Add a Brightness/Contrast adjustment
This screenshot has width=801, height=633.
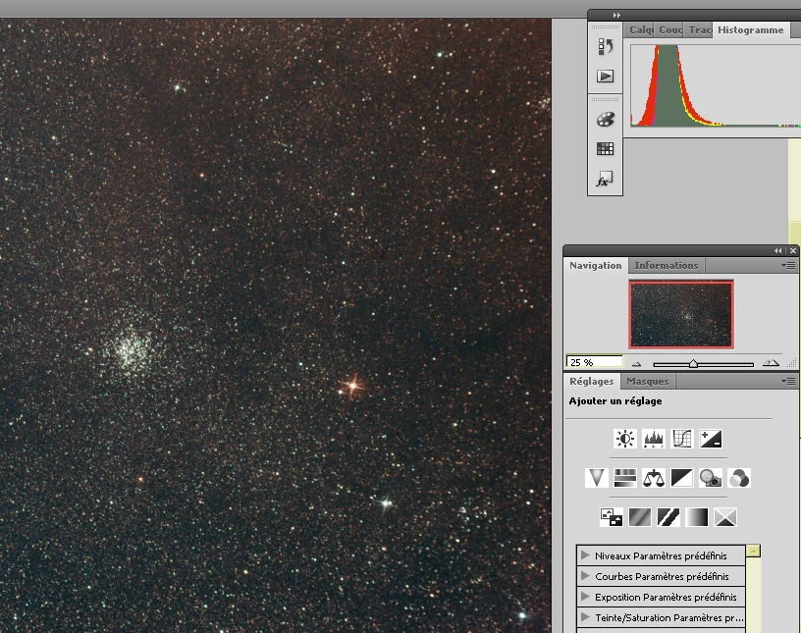click(x=625, y=439)
